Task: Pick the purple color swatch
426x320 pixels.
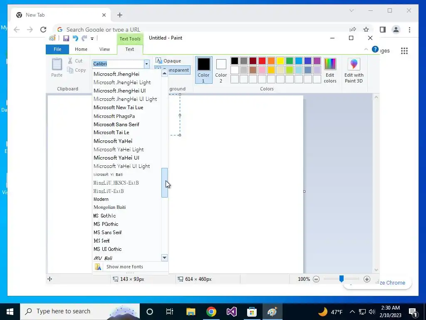Action: tap(317, 61)
